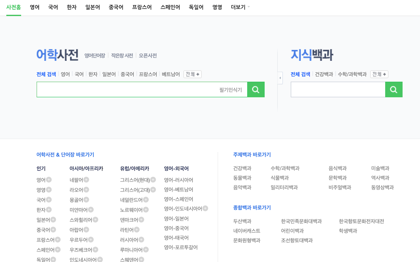Select 건강백과 filter above encyclopedia search
Screen dimensions: 420x262
click(x=324, y=74)
